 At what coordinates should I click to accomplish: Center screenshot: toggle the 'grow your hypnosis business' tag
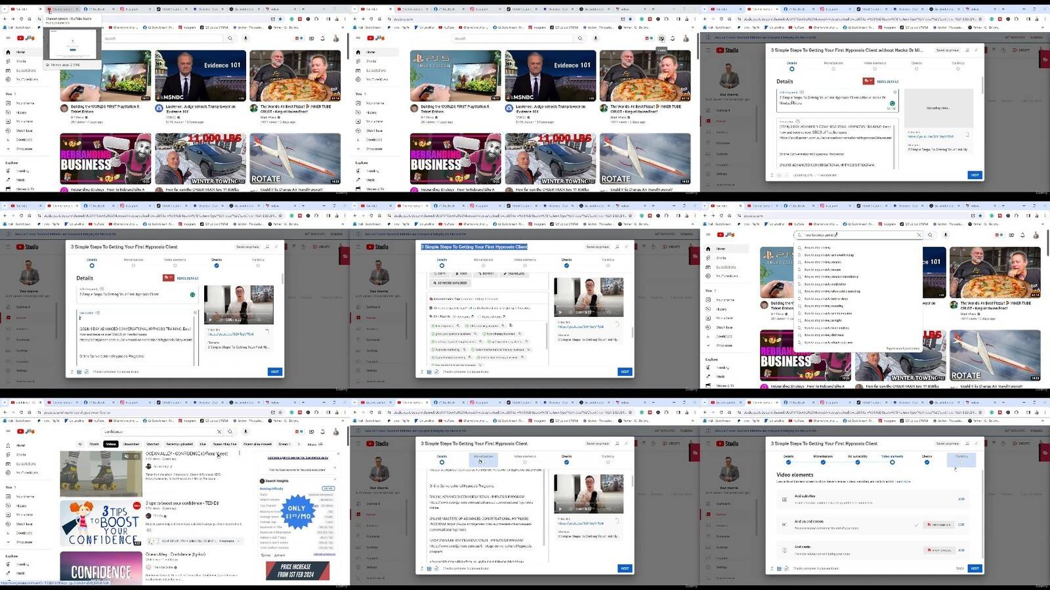click(x=454, y=333)
